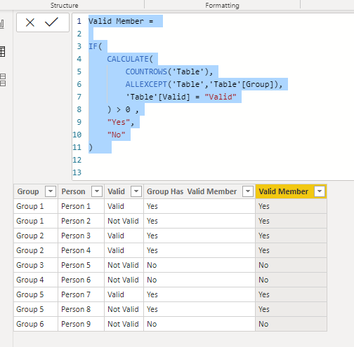Screen dimensions: 354x347
Task: Select the Group 4 cell
Action: 36,280
